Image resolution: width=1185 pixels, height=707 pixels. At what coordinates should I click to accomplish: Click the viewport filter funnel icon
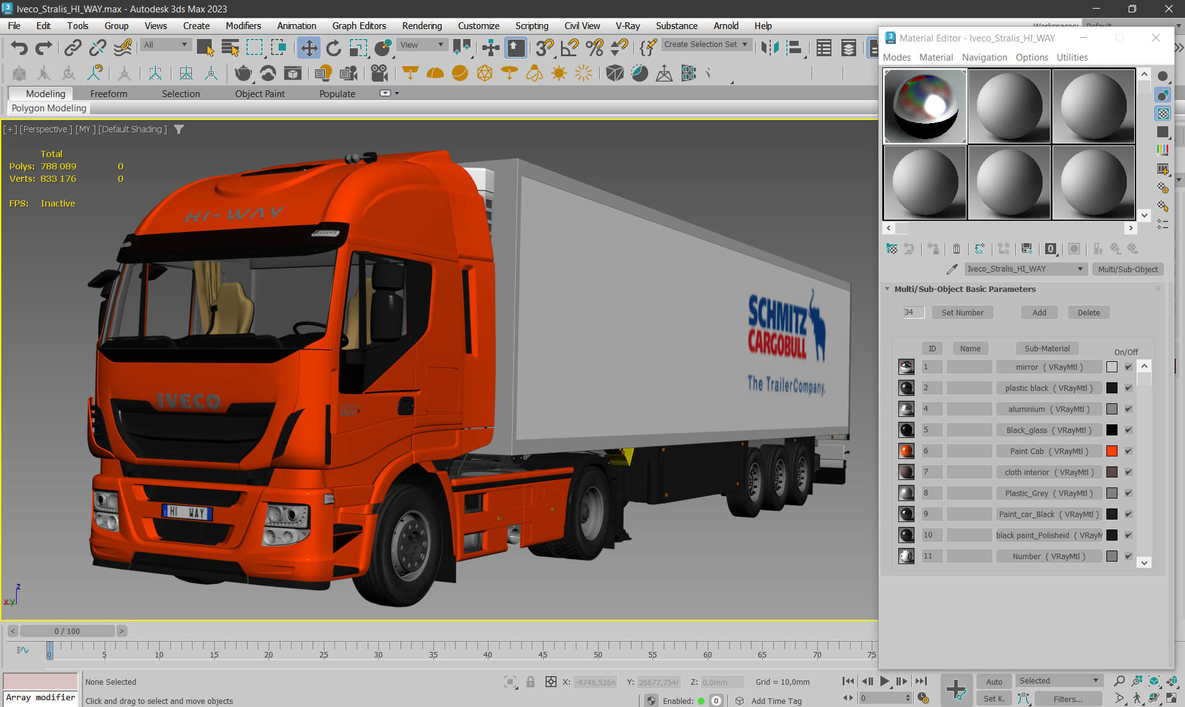tap(179, 129)
